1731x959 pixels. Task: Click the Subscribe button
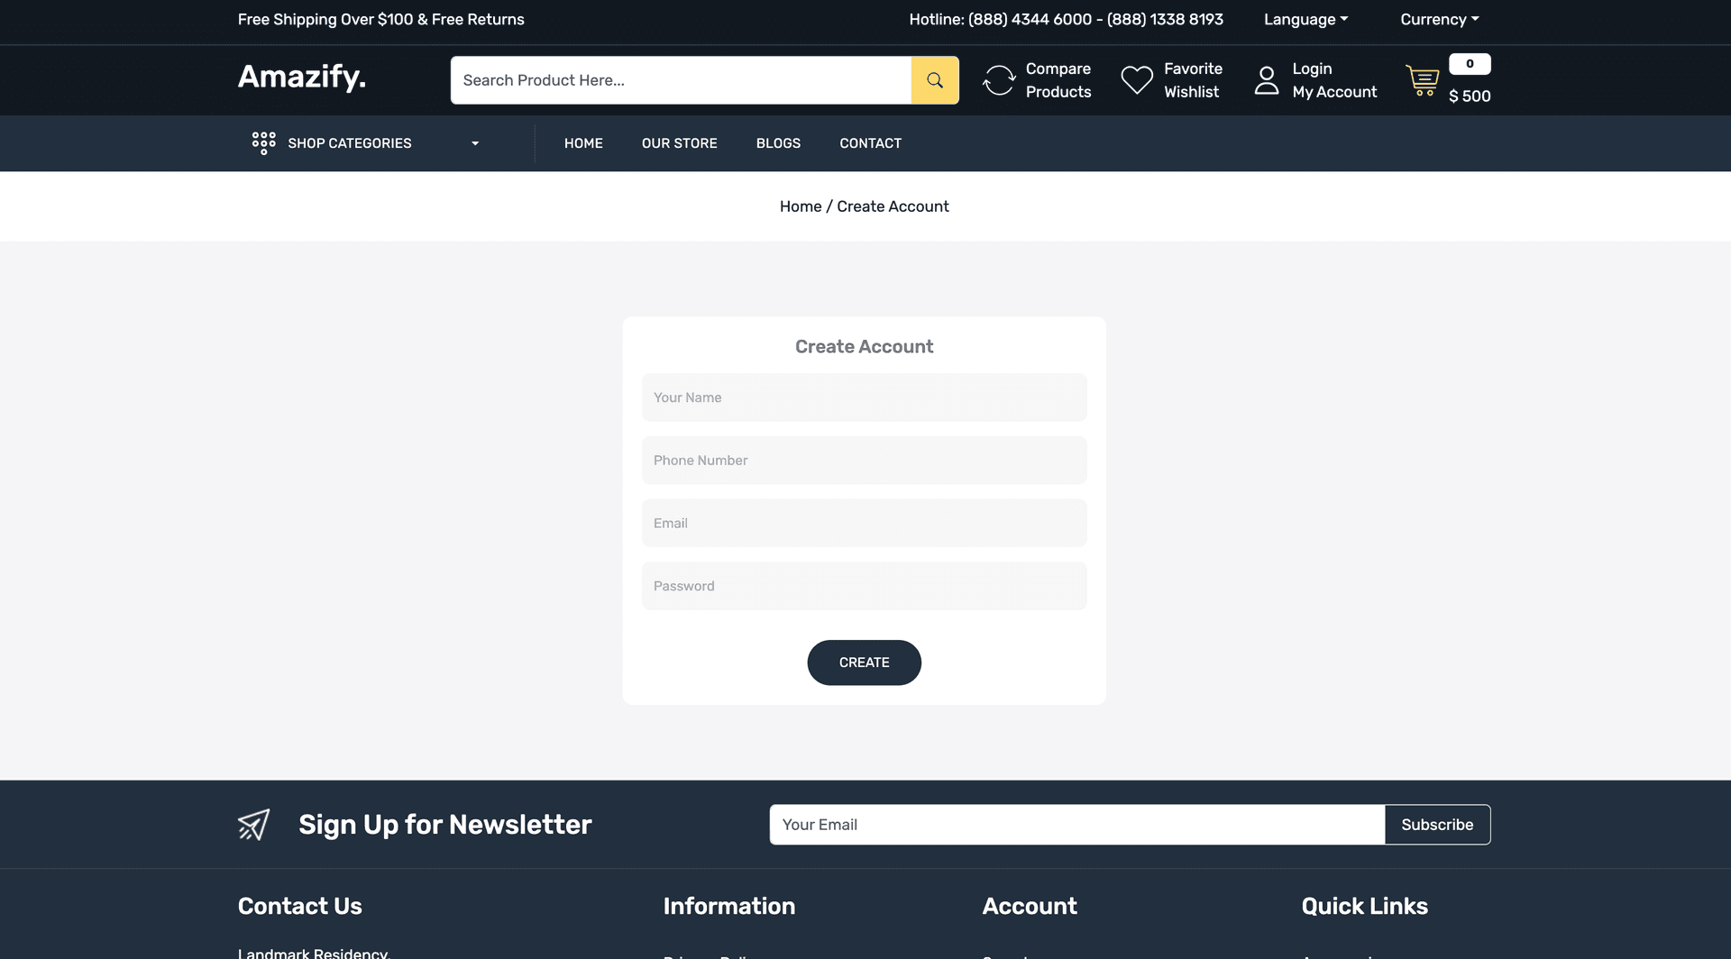1437,825
